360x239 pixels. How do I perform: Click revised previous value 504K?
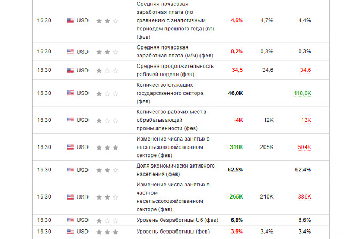point(305,147)
